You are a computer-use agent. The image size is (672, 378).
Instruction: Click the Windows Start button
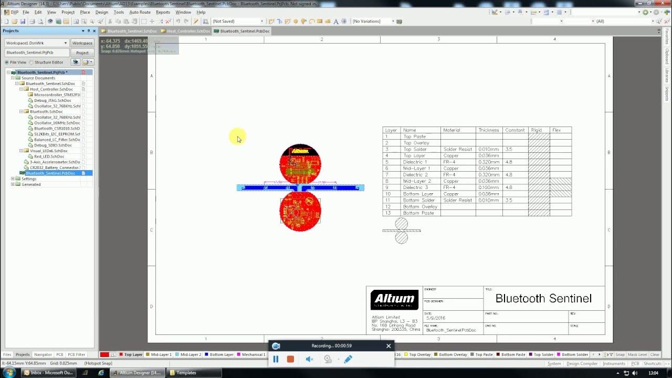coord(9,373)
